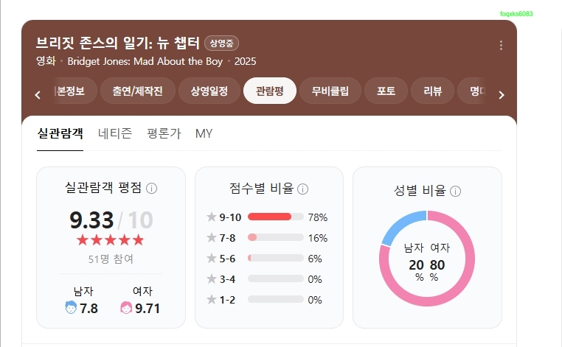
Task: Select the 평론가 ratings sub-tab
Action: point(164,133)
